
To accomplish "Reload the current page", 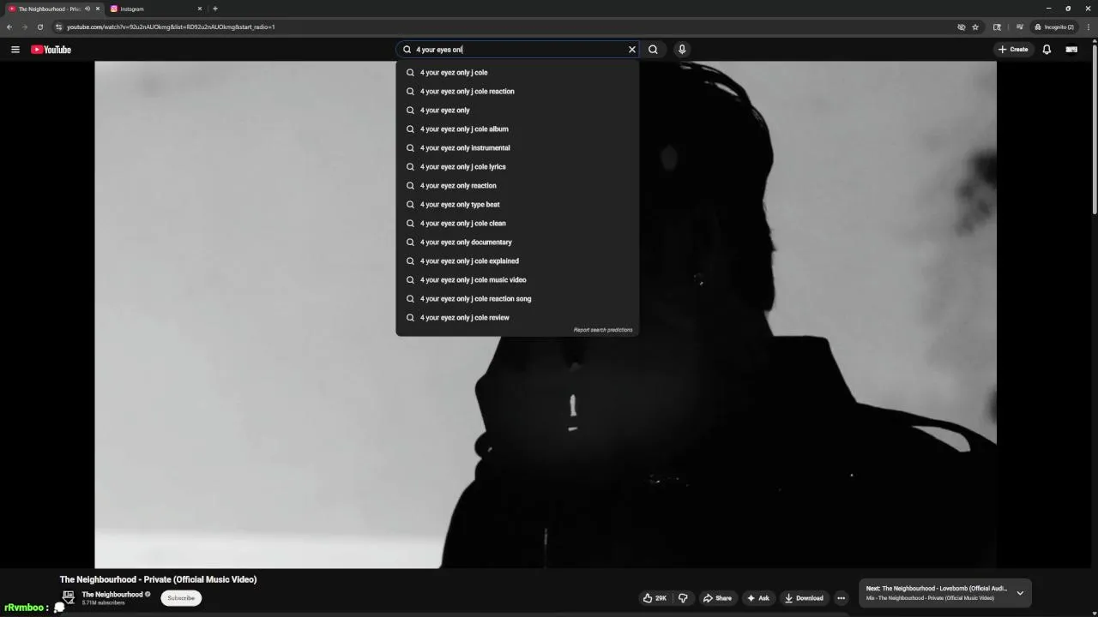I will [x=39, y=27].
